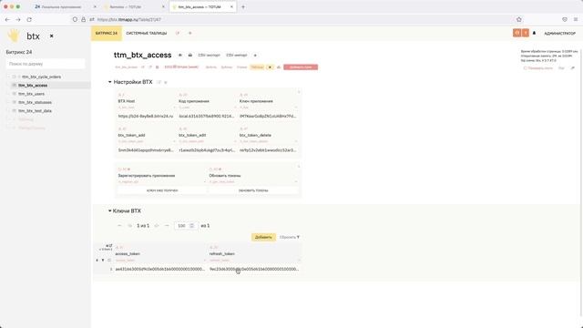
Task: Open the refresh_token column dropdown arrow
Action: (299, 261)
